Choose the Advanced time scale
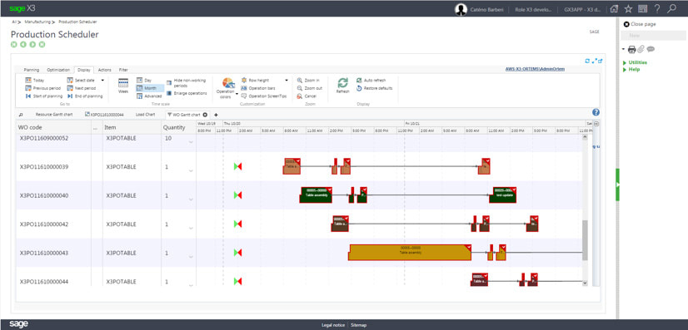688x330 pixels. tap(149, 96)
